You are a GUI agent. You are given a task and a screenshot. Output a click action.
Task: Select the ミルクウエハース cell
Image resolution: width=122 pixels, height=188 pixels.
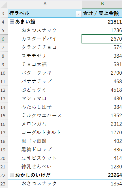click(x=45, y=116)
